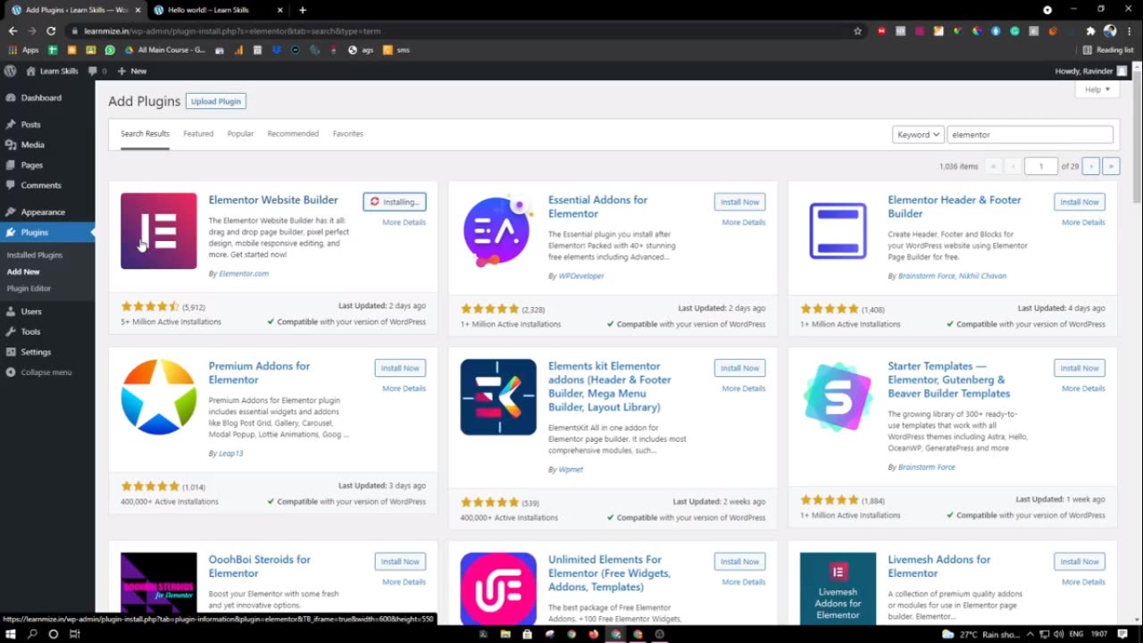
Task: Open Posts in the sidebar
Action: tap(31, 124)
